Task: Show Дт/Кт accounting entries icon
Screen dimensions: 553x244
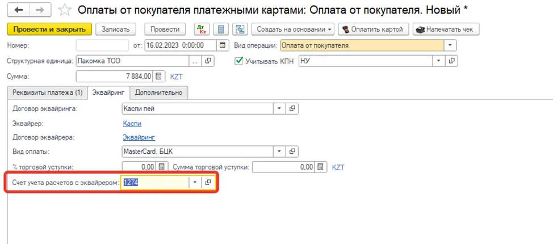Action: 202,30
